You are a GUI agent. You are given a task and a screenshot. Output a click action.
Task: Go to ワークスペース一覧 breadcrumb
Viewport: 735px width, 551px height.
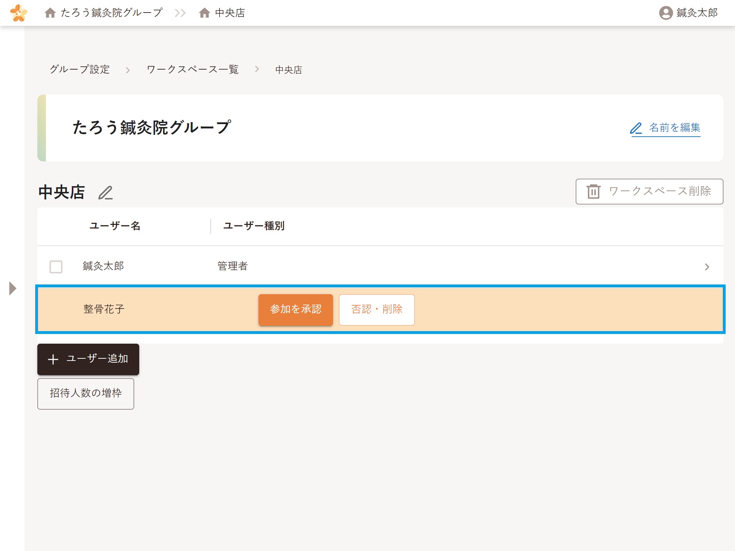click(x=193, y=69)
